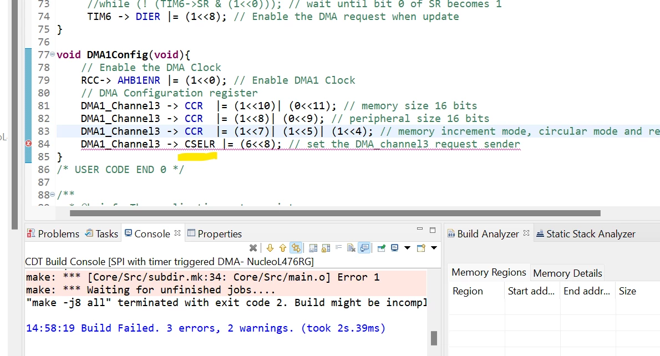The width and height of the screenshot is (660, 356).
Task: Switch to Build Analyzer tab
Action: click(x=483, y=233)
